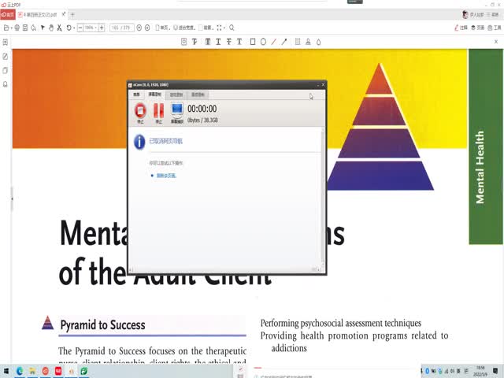Click the zoom out minus button

pyautogui.click(x=80, y=28)
